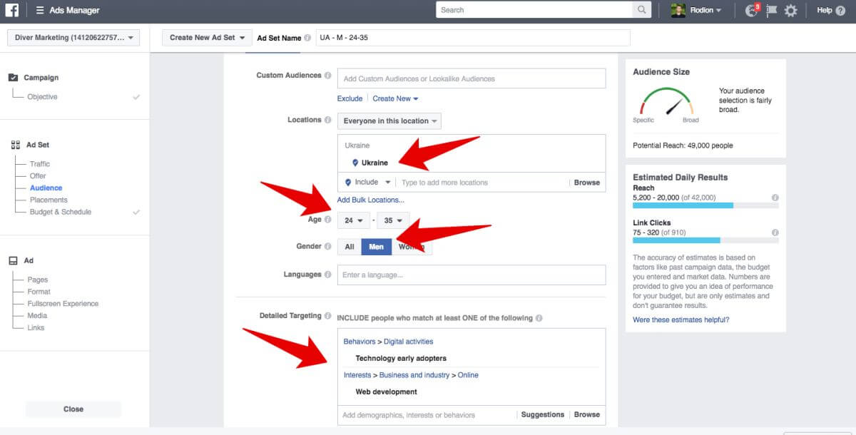Open the settings gear icon
This screenshot has height=435, width=856.
click(x=790, y=11)
